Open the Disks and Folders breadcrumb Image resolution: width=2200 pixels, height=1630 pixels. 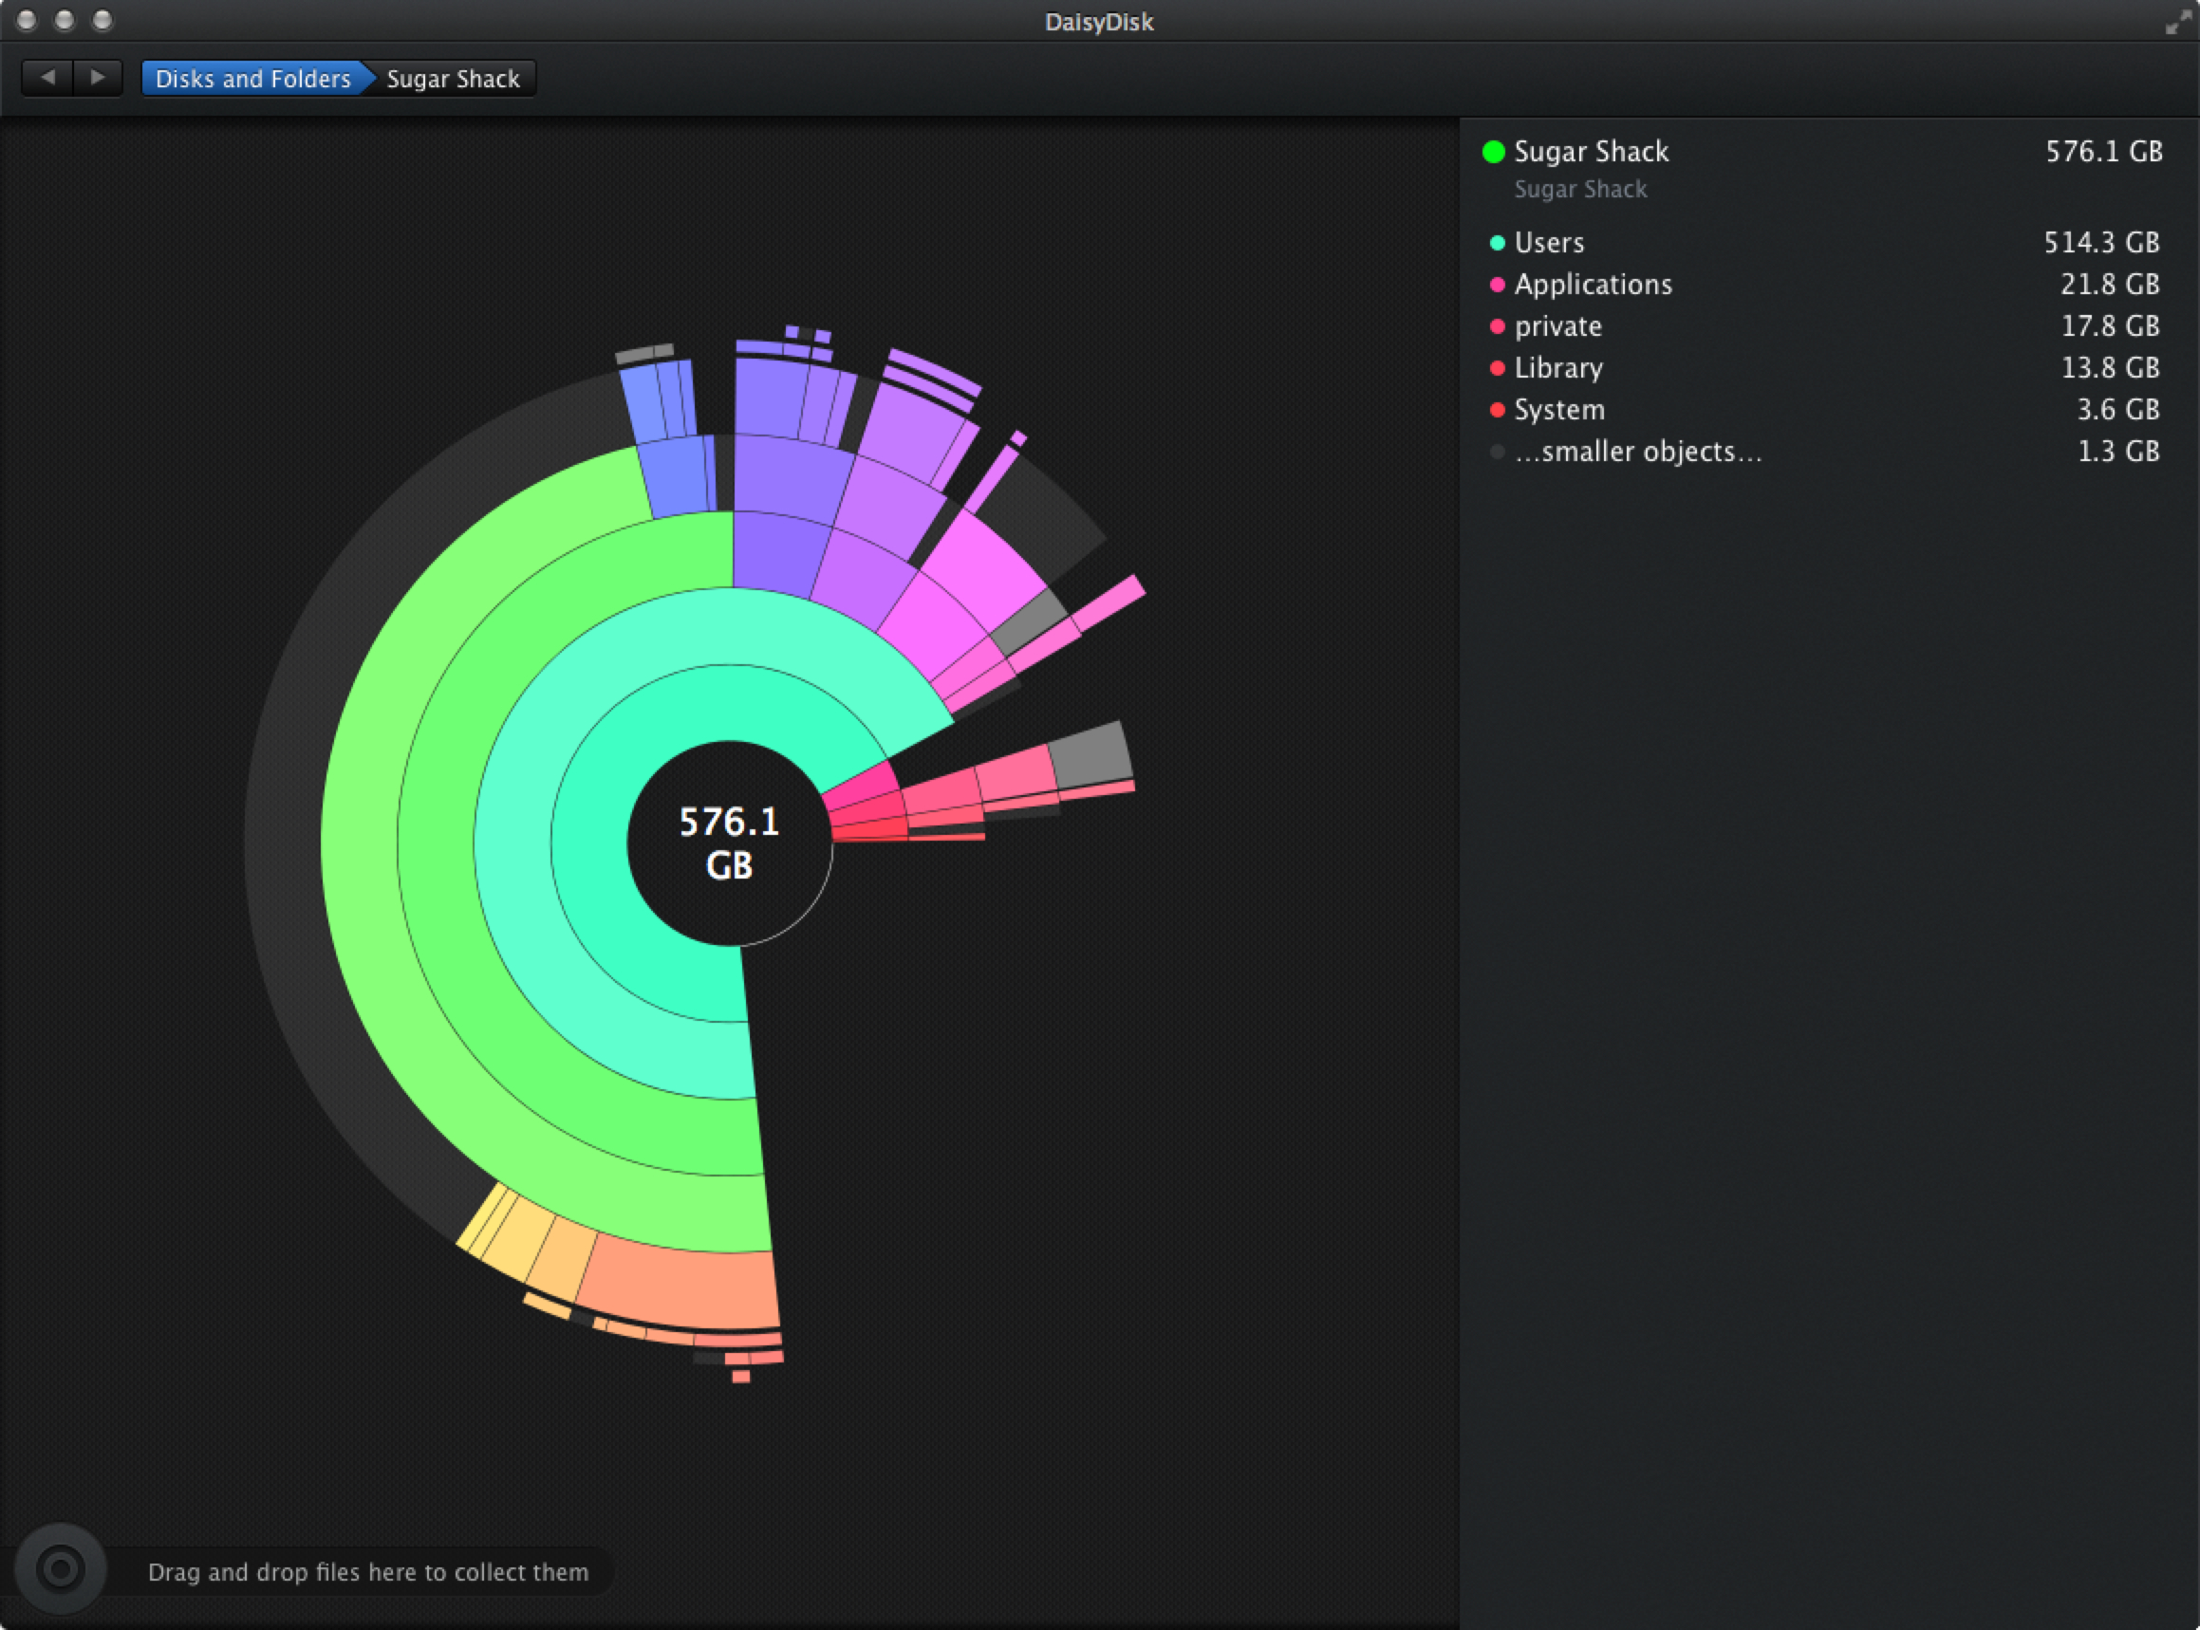click(252, 78)
